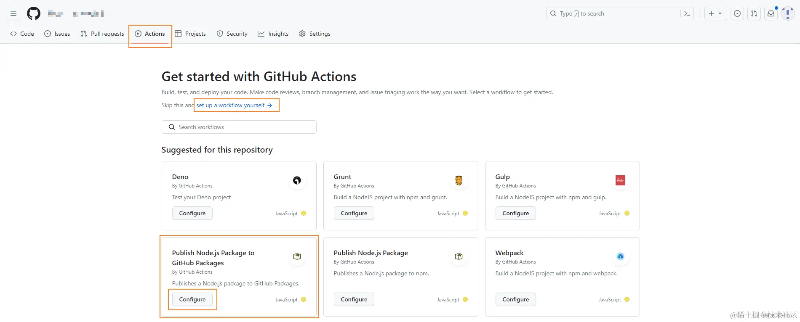
Task: Open the hamburger navigation menu
Action: click(13, 13)
